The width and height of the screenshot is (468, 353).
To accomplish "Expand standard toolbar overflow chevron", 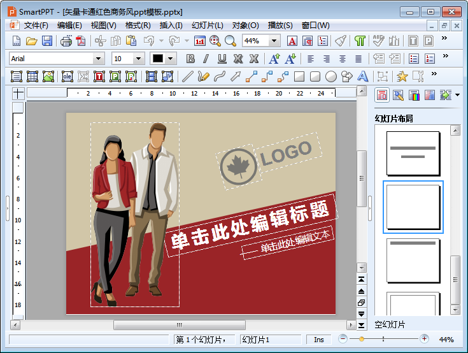I will [444, 38].
